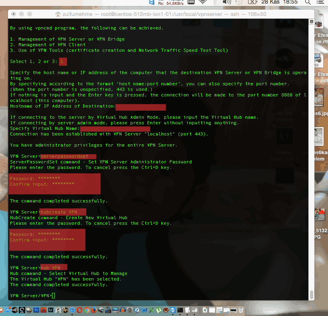The width and height of the screenshot is (328, 316).
Task: Open Notification Center from the menu bar
Action: pyautogui.click(x=319, y=2)
